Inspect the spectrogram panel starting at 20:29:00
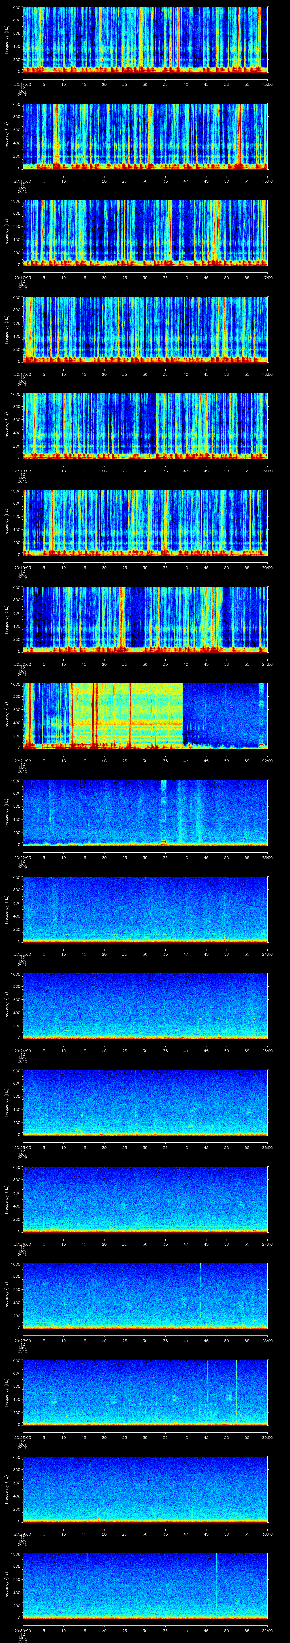The height and width of the screenshot is (1643, 290). point(145,1489)
